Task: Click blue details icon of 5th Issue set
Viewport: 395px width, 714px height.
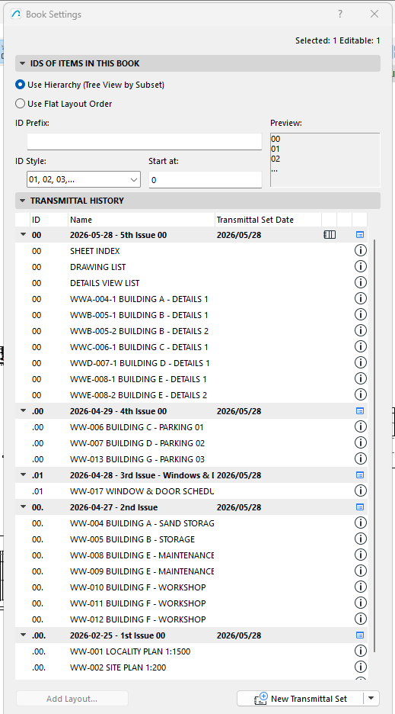Action: tap(359, 235)
